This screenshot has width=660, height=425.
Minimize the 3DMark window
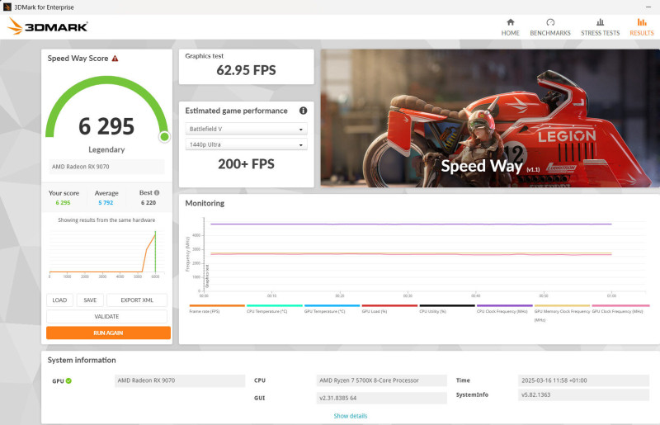point(648,7)
